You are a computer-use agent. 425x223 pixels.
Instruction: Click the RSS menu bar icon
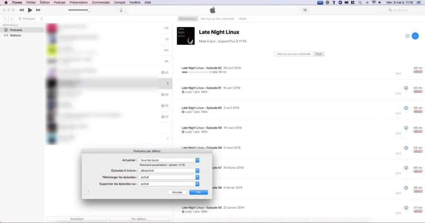[320, 2]
